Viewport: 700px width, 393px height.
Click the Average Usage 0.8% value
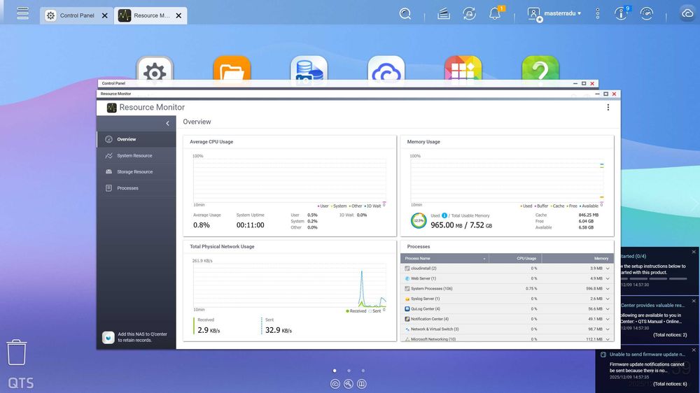pyautogui.click(x=202, y=225)
